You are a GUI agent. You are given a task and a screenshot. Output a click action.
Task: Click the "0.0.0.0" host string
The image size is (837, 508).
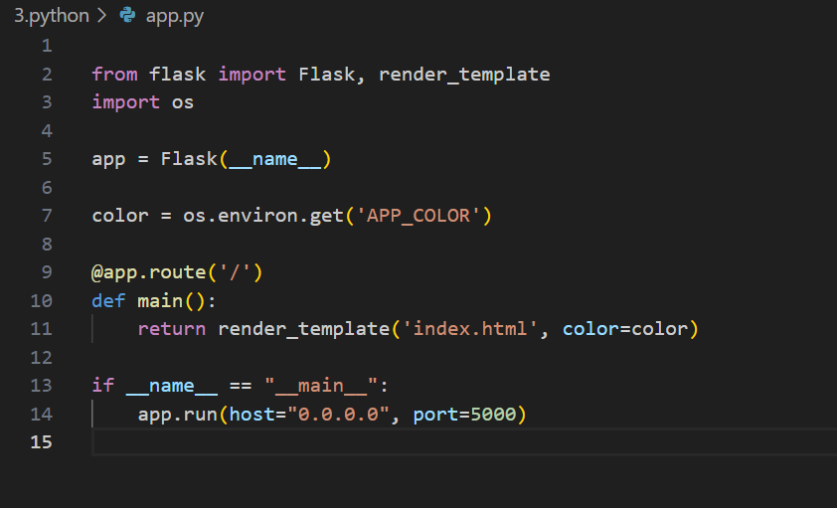tap(338, 415)
